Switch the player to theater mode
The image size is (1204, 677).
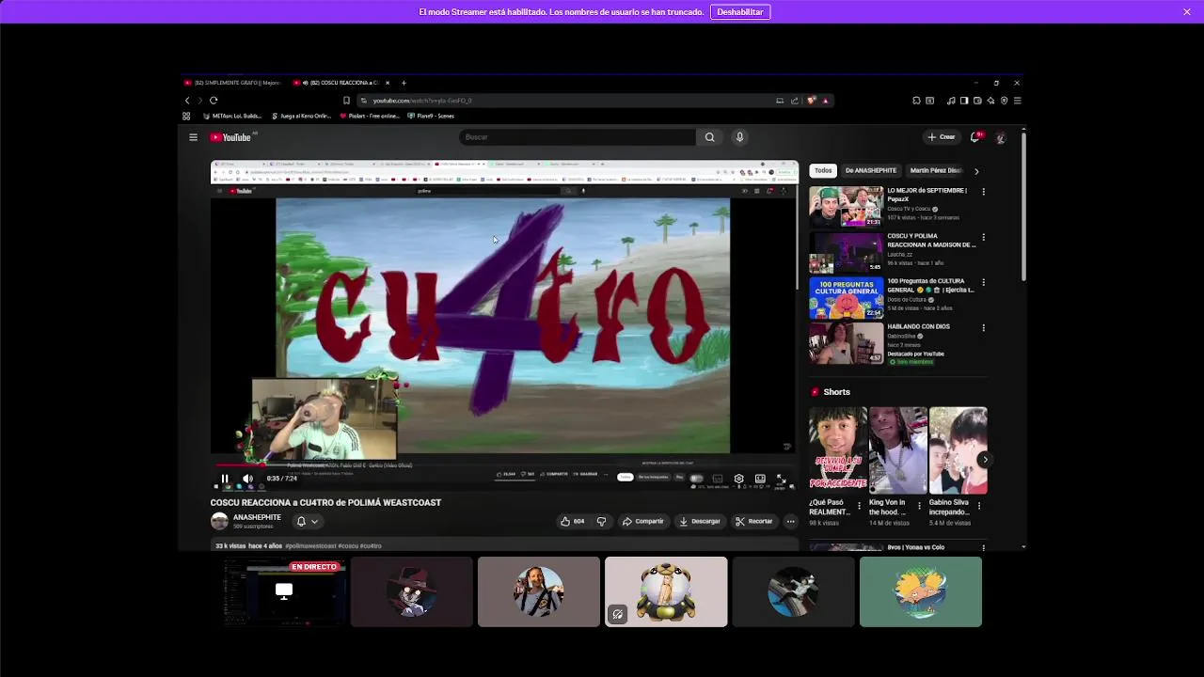(760, 479)
